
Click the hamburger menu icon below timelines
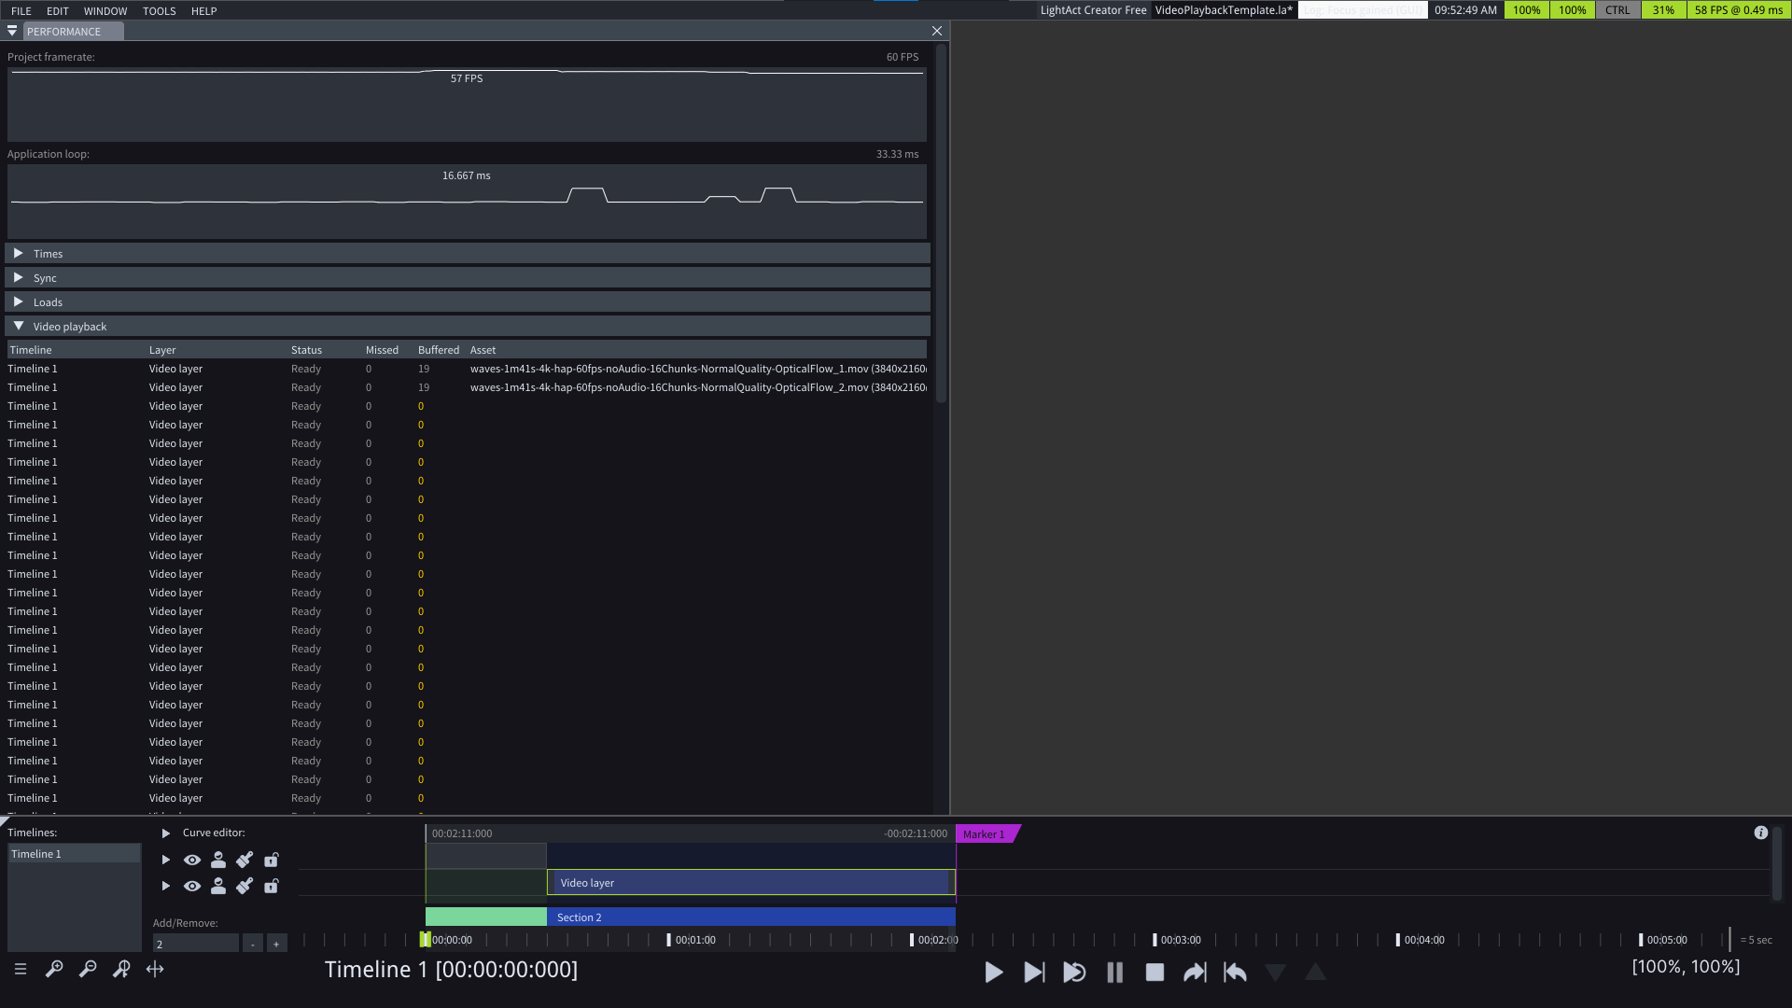tap(21, 969)
